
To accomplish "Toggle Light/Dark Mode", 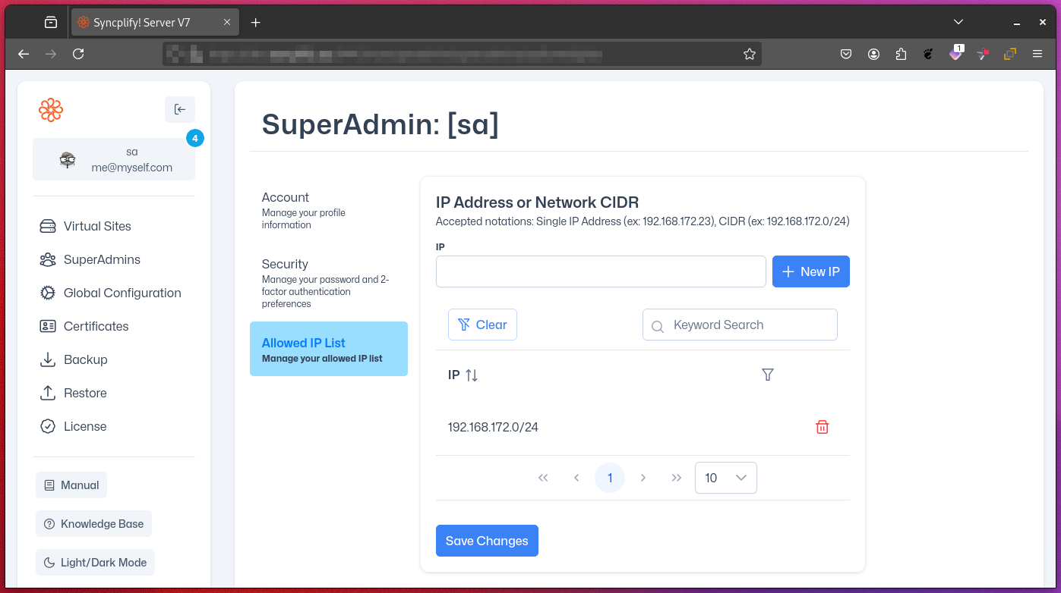I will 94,562.
